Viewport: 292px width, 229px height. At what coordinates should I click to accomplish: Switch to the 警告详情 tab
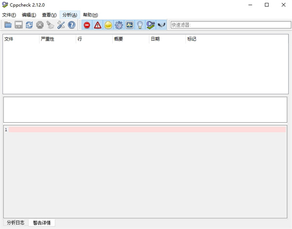[42, 223]
